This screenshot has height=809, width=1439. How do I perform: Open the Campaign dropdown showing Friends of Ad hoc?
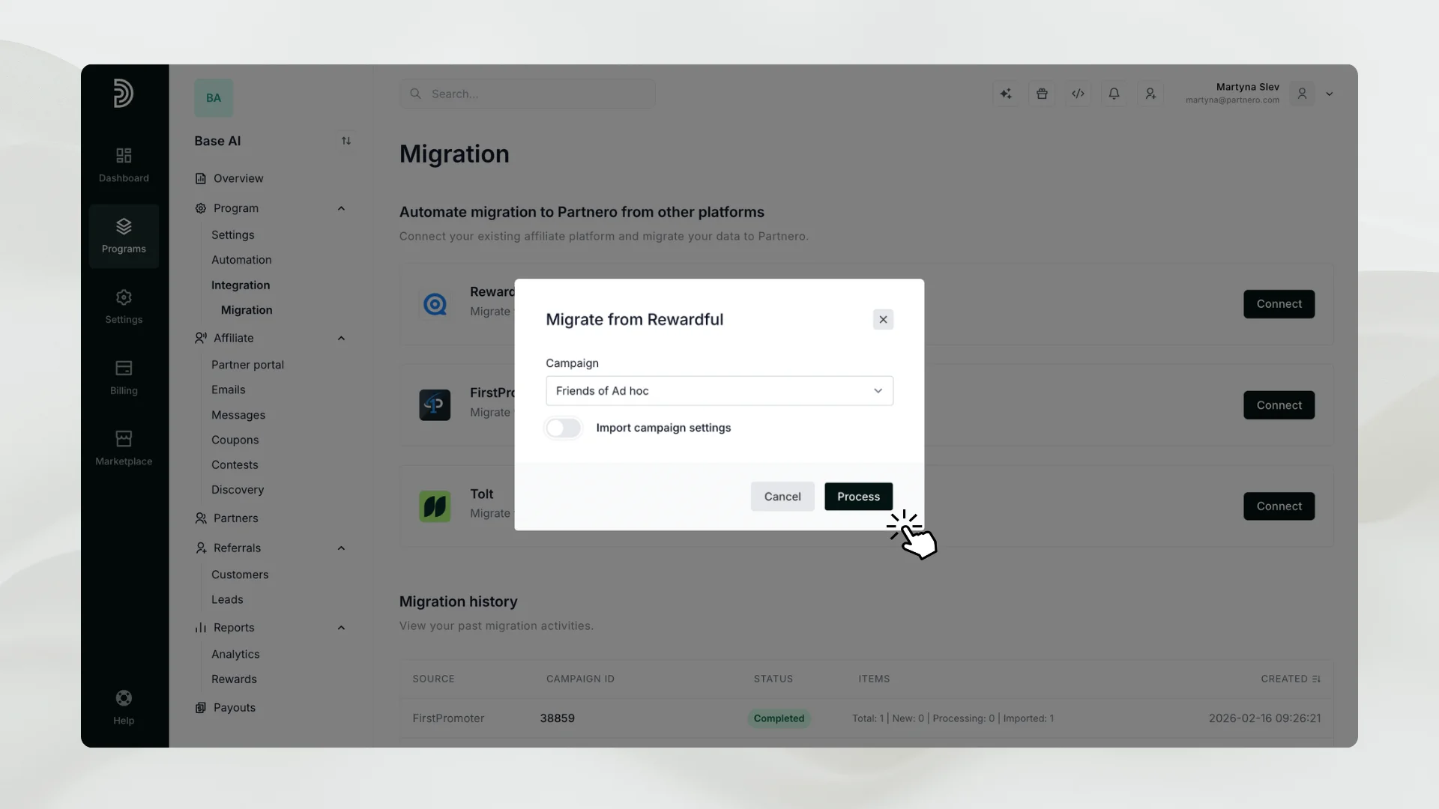pos(719,391)
